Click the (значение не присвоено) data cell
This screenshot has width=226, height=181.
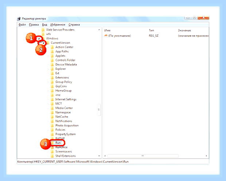pos(193,36)
